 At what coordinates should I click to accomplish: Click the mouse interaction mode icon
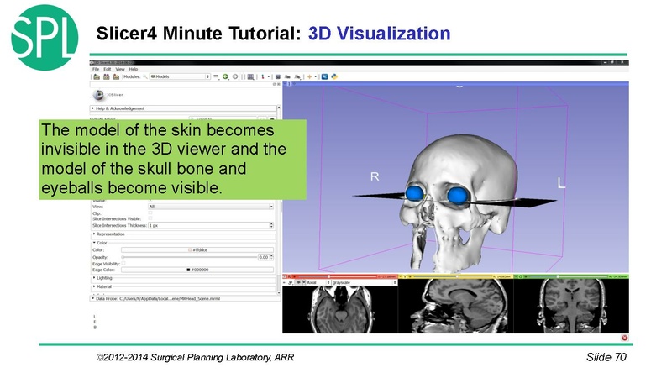point(263,76)
